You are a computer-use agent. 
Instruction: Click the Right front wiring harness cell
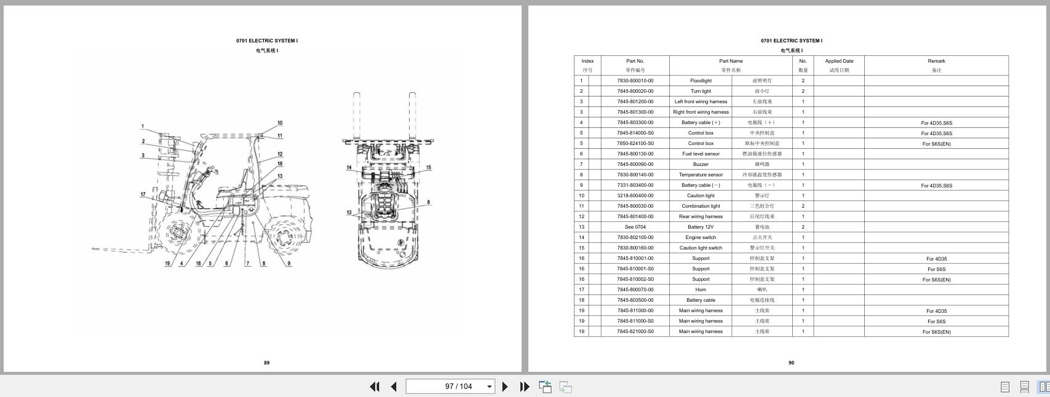click(701, 112)
